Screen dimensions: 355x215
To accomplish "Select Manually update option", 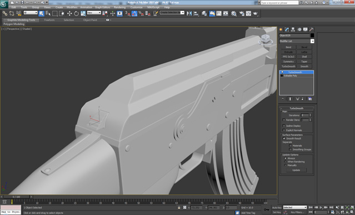I will 285,165.
